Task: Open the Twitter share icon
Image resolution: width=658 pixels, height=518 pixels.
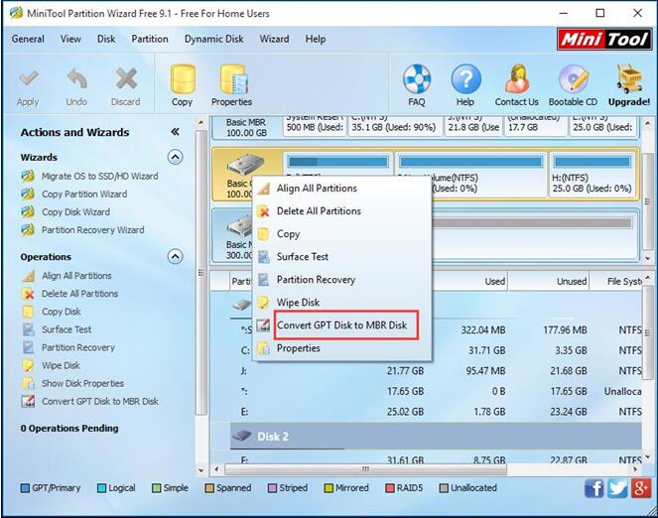Action: (x=617, y=488)
